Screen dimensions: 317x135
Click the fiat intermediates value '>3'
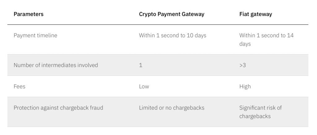click(243, 65)
